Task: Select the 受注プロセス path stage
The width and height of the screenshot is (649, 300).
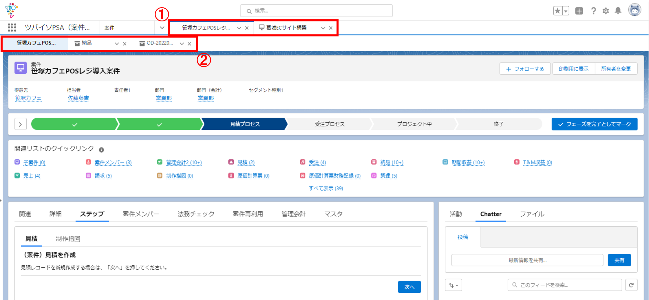Action: (329, 124)
